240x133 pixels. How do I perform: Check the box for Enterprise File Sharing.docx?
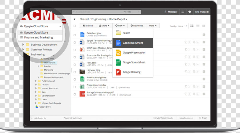pyautogui.click(x=75, y=57)
